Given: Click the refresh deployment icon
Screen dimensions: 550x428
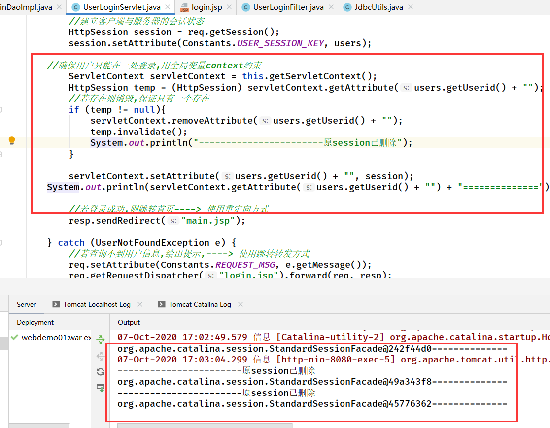Looking at the screenshot, I should click(x=101, y=371).
